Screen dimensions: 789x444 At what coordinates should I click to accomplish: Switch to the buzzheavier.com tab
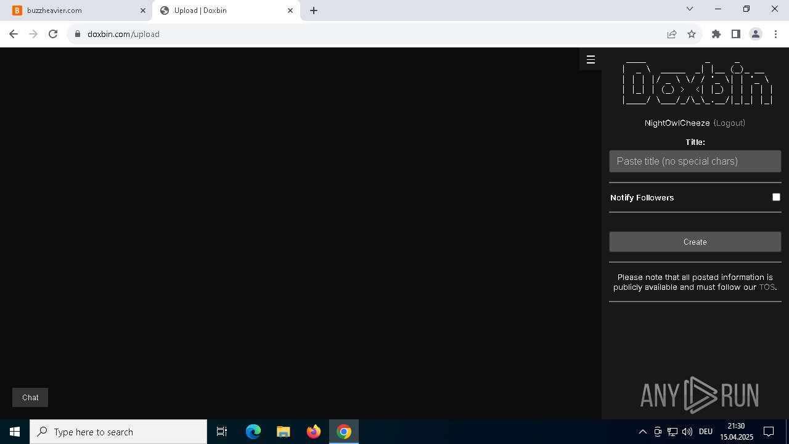pos(79,10)
